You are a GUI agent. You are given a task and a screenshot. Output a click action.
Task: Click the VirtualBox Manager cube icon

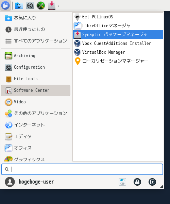tap(77, 52)
